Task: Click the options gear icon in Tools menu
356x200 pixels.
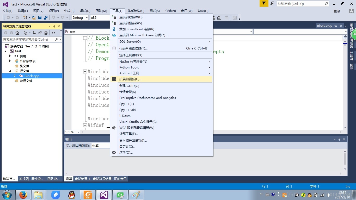Action: [114, 153]
